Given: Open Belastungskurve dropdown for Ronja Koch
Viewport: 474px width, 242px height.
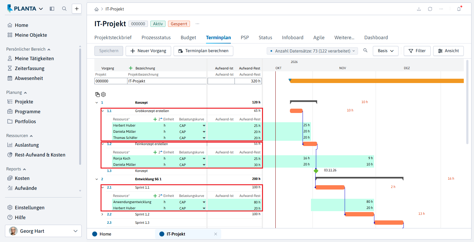Looking at the screenshot, I should coord(204,159).
